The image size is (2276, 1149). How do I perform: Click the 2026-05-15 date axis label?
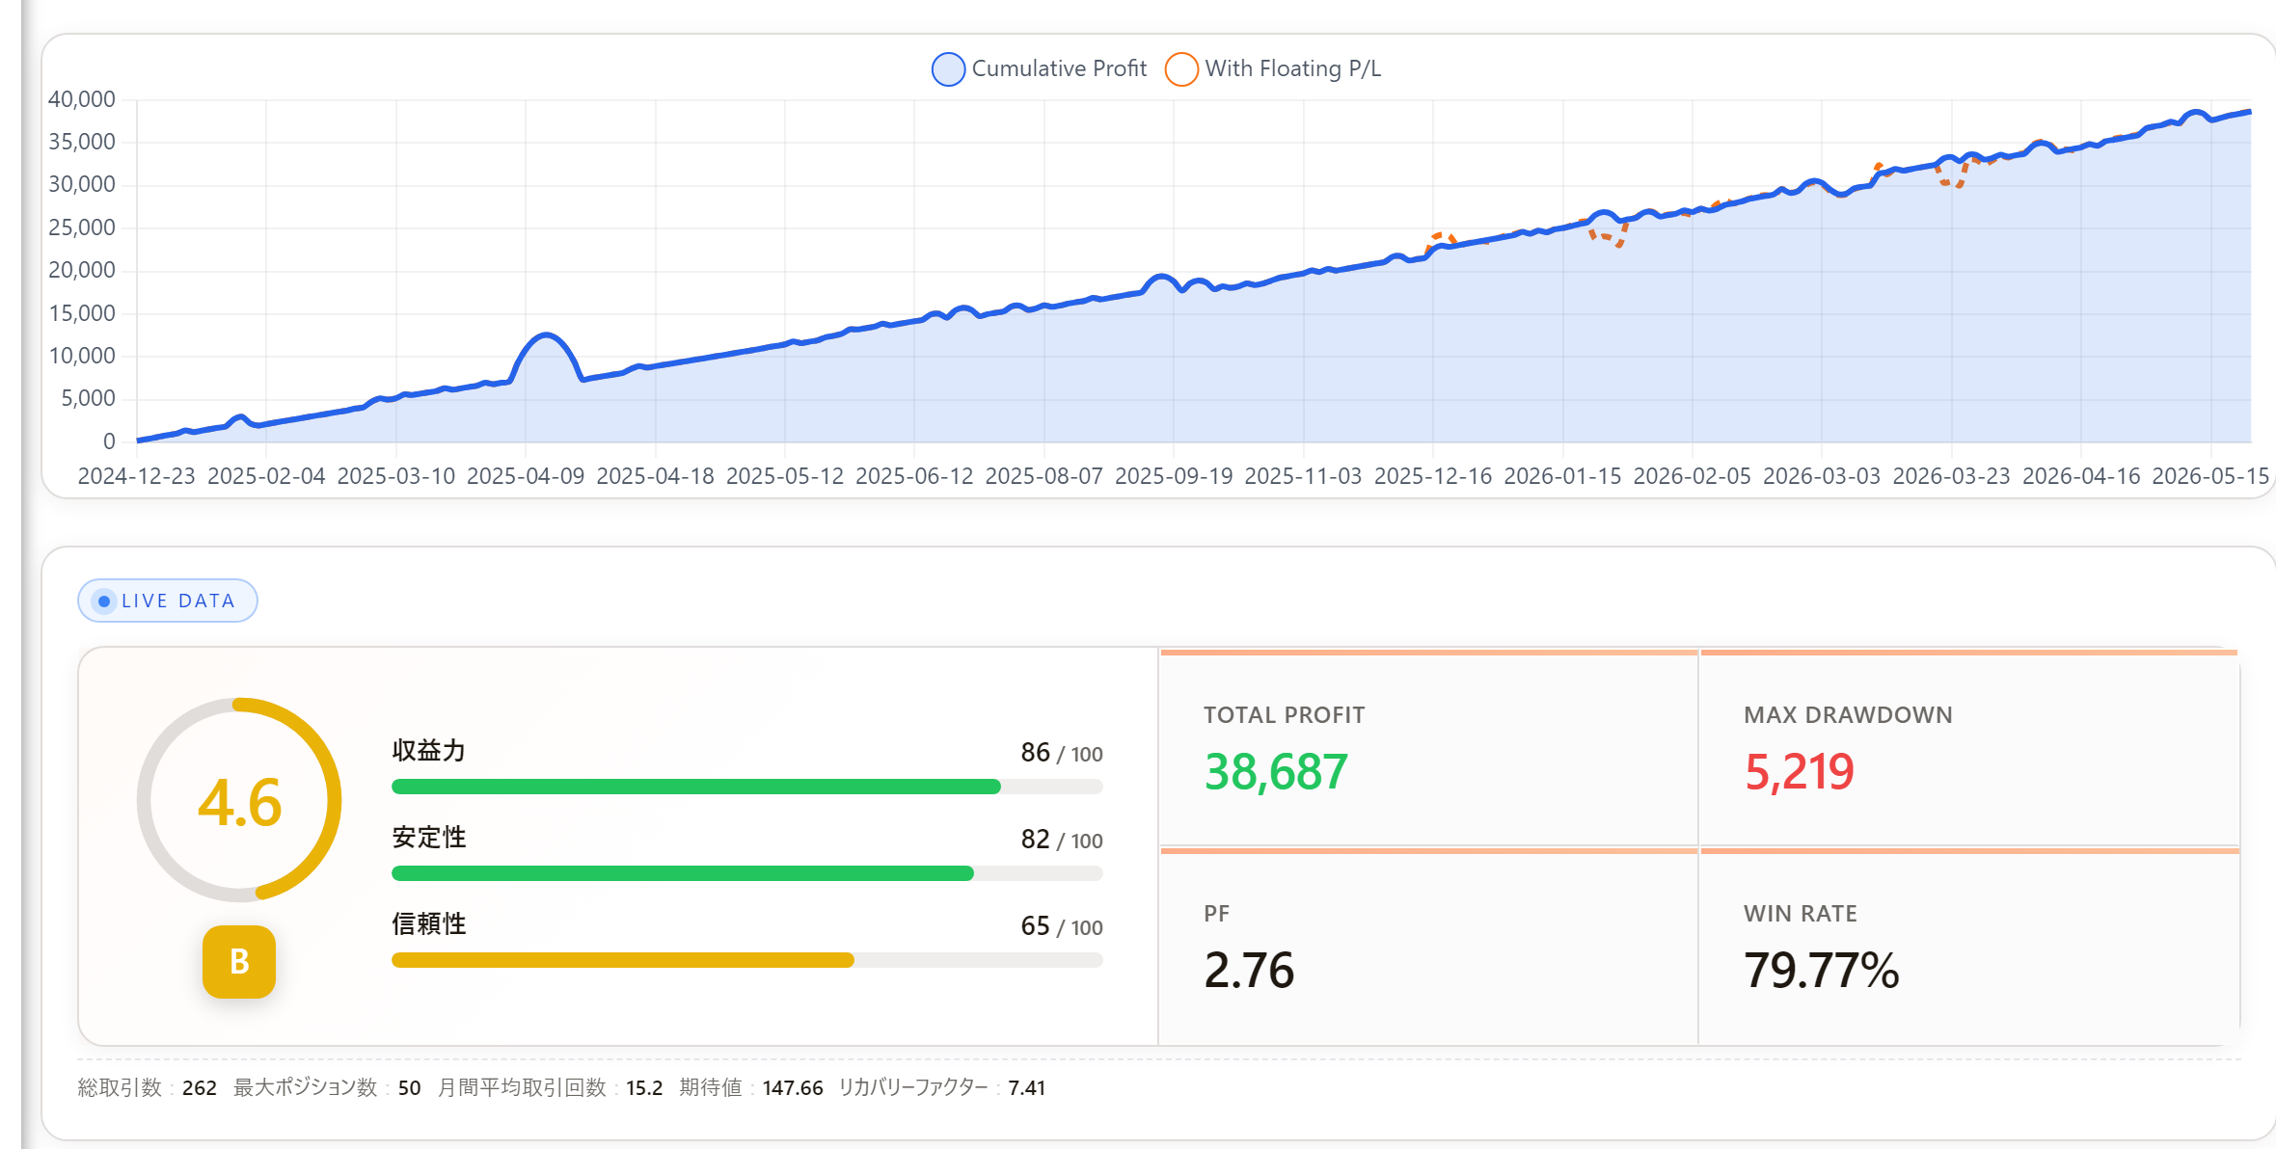pos(2210,476)
